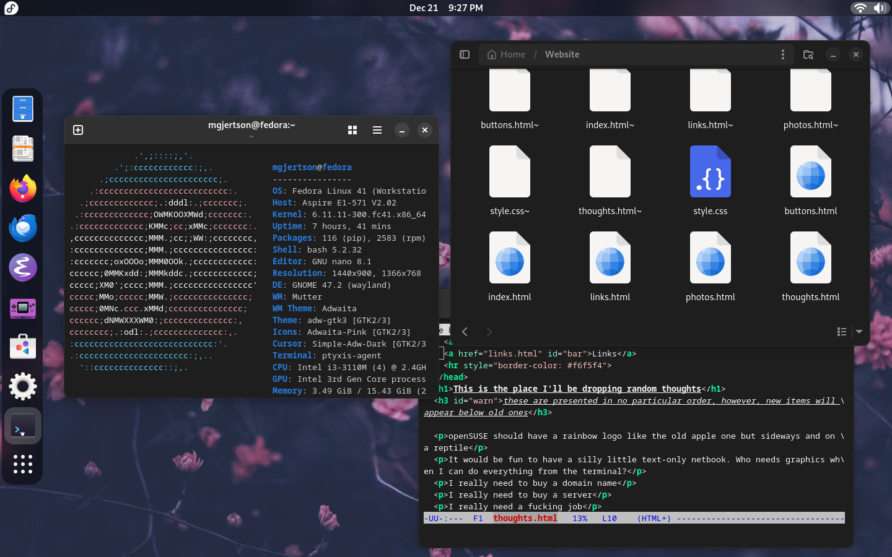Open the Files app in the dock
Screen dimensions: 892x557
[x=23, y=110]
